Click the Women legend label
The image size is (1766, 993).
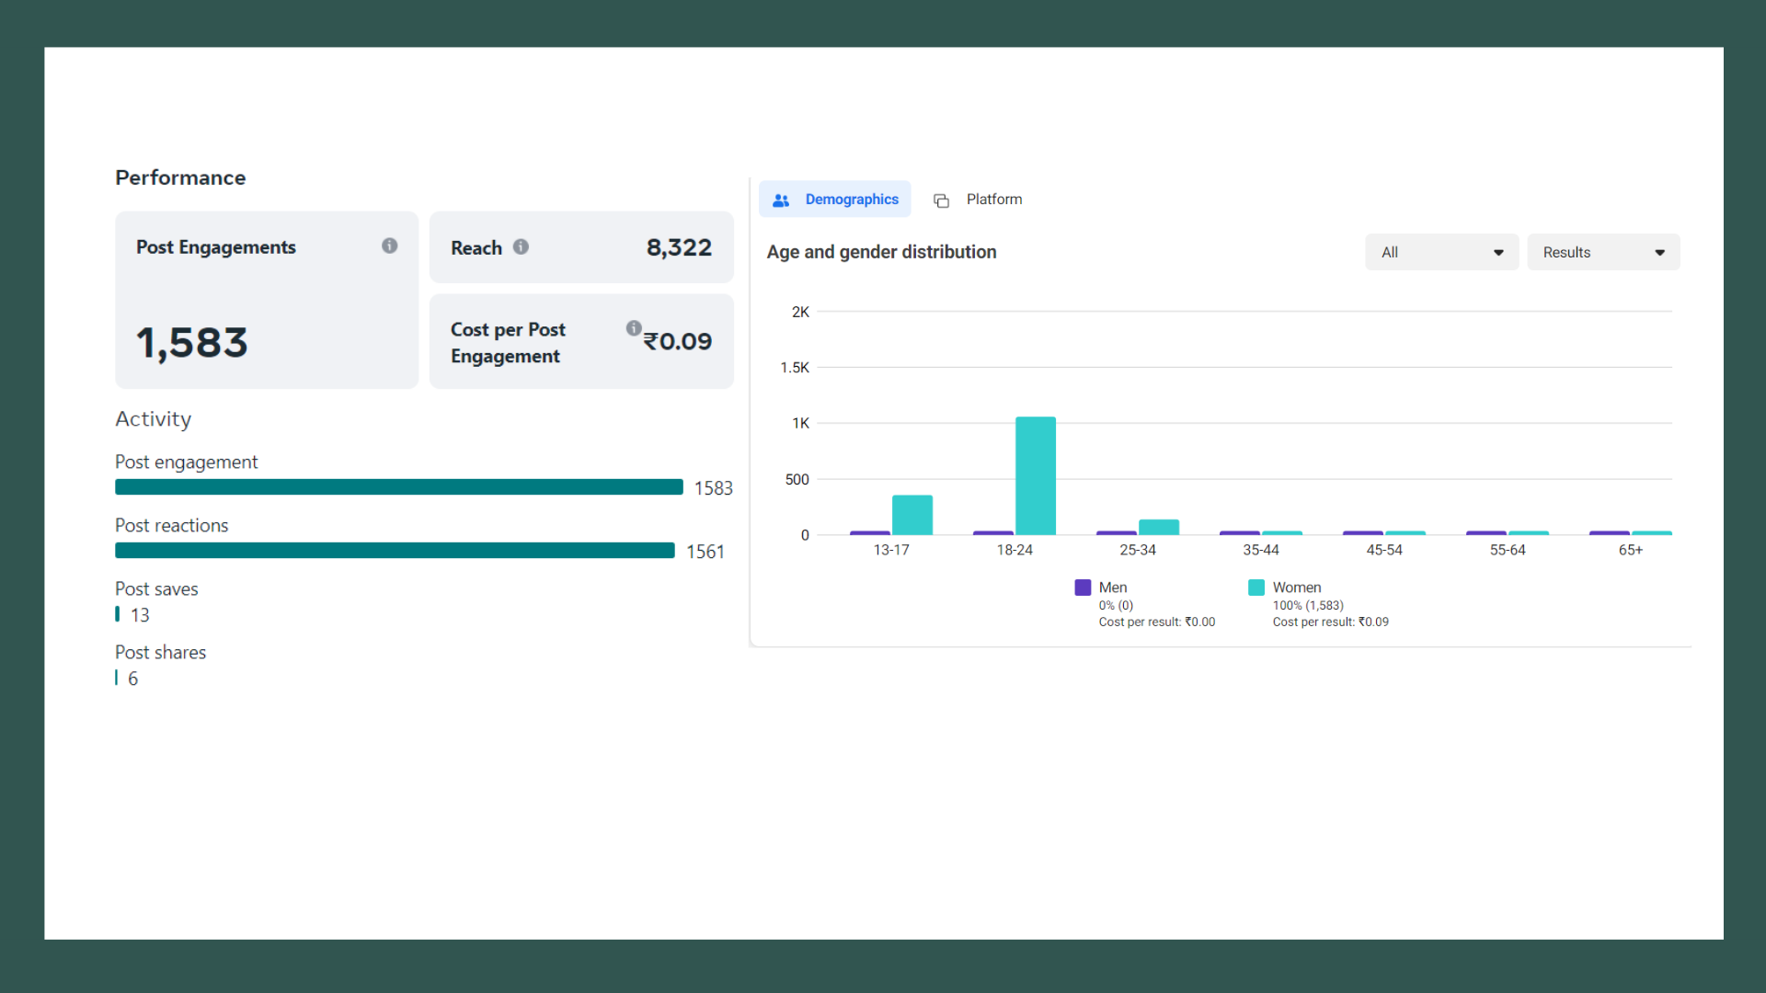(x=1297, y=588)
